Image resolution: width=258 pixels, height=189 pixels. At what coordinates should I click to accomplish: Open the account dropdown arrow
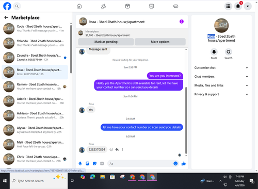[x=248, y=6]
